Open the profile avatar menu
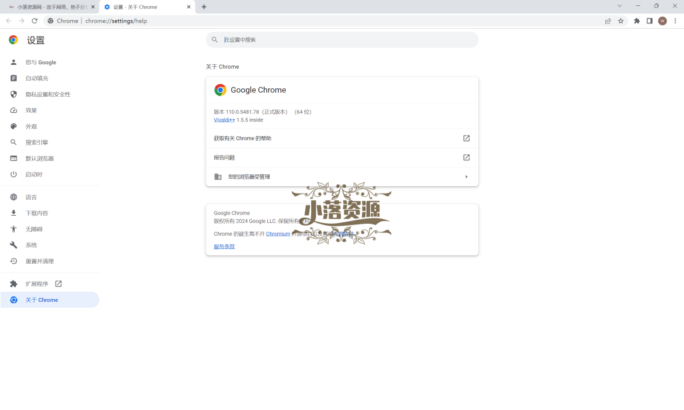The height and width of the screenshot is (410, 684). click(x=662, y=21)
